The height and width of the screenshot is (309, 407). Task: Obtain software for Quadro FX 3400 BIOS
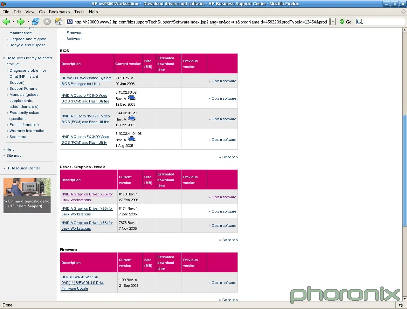click(x=224, y=140)
